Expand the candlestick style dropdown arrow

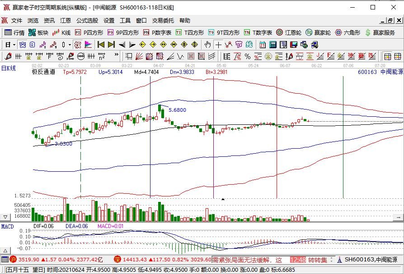[x=70, y=45]
